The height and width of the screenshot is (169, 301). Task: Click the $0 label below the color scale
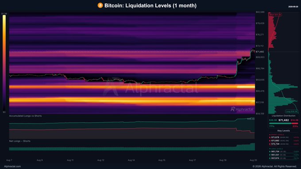pyautogui.click(x=4, y=112)
